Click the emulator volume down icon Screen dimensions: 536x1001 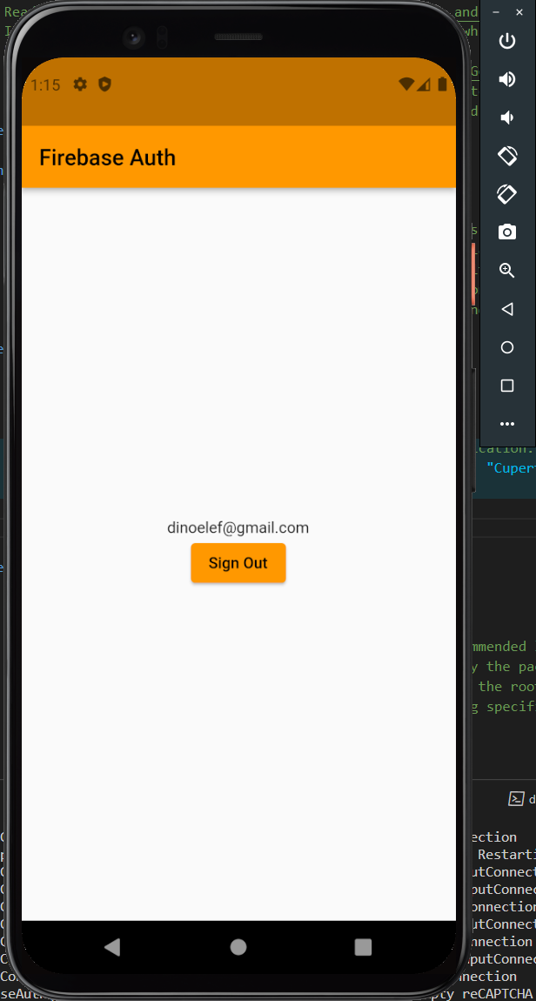[506, 118]
